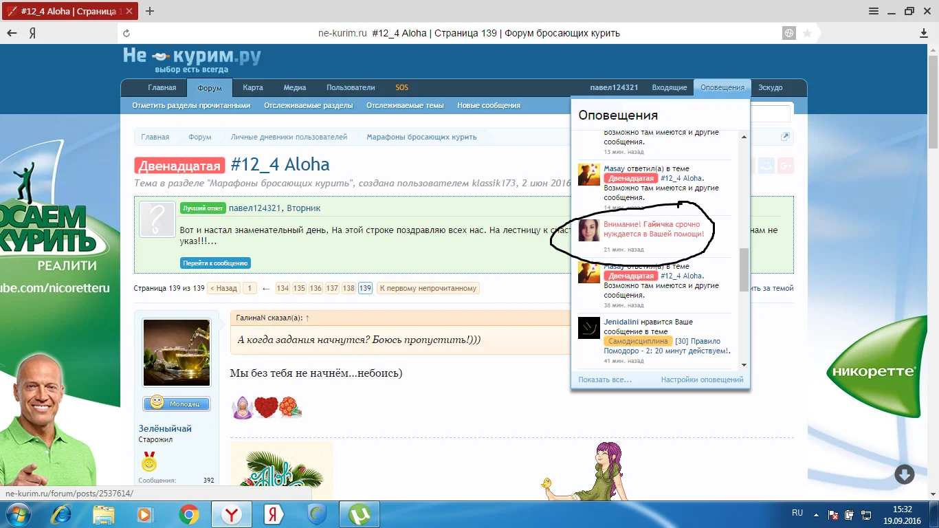Click the "Марафоны бросающих курить" breadcrumb
Image resolution: width=939 pixels, height=528 pixels.
pyautogui.click(x=421, y=137)
